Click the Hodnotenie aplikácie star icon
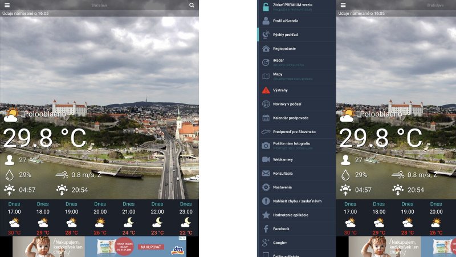The width and height of the screenshot is (456, 257). coord(266,215)
